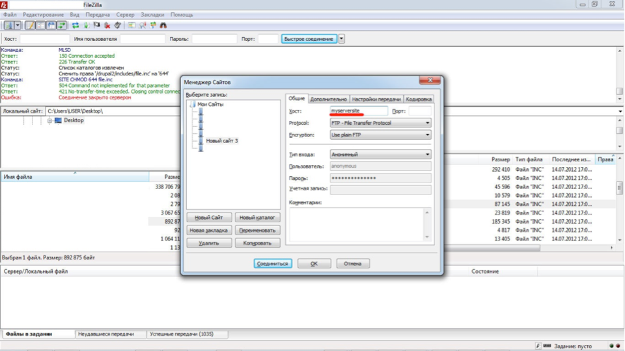Click the Новый Сайт button

(x=209, y=218)
